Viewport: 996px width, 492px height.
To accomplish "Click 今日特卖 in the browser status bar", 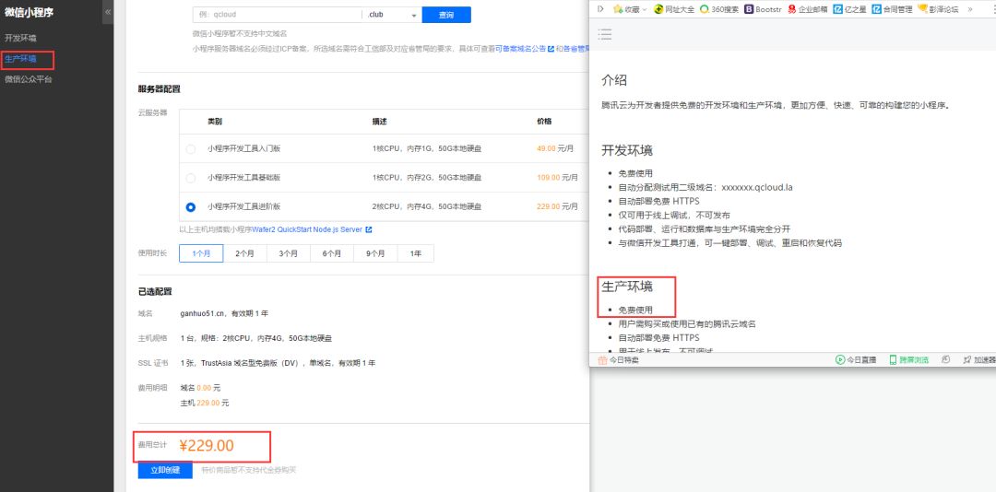I will (618, 360).
